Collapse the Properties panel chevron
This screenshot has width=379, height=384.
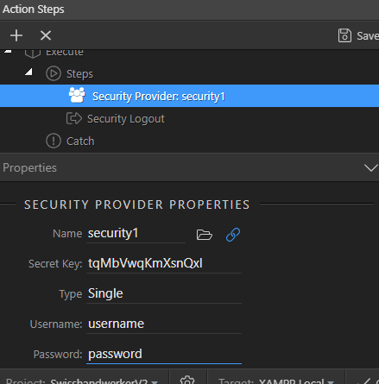point(371,167)
